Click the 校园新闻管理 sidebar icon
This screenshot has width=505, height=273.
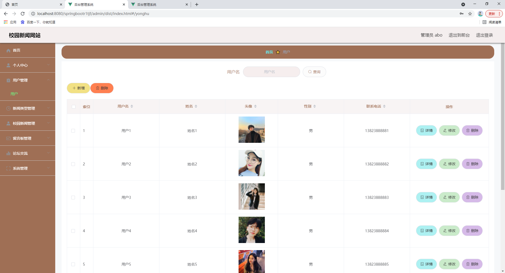click(x=8, y=123)
